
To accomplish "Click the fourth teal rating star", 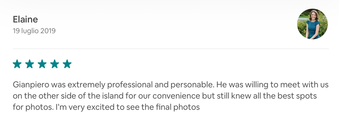I will tap(55, 64).
